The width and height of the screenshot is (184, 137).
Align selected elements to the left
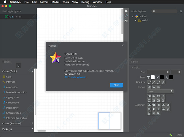click(159, 105)
